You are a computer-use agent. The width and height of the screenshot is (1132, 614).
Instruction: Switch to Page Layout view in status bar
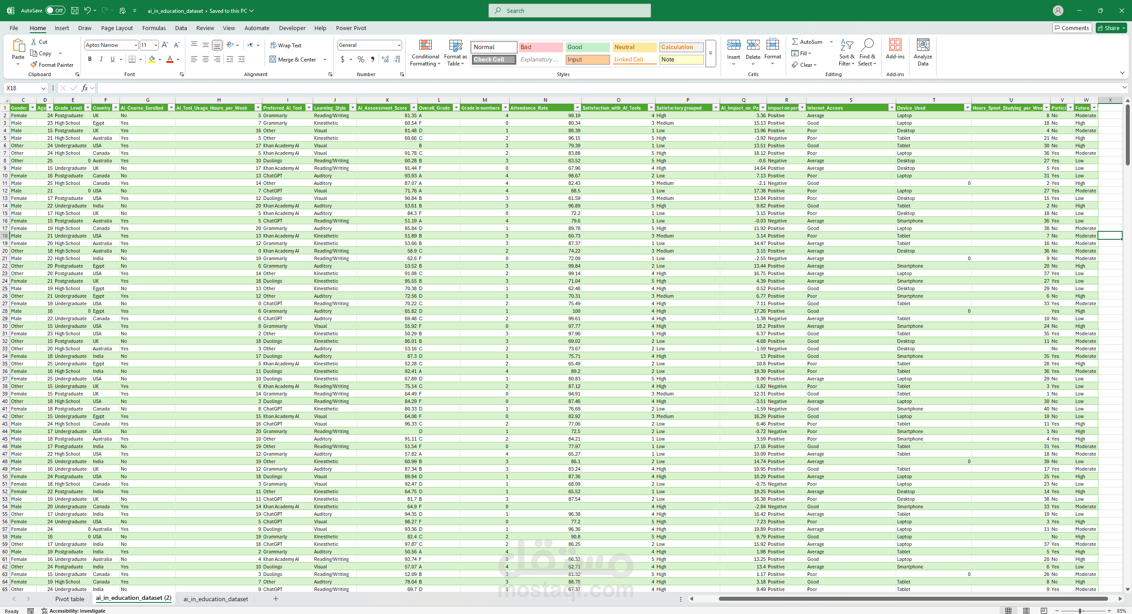pyautogui.click(x=1026, y=610)
